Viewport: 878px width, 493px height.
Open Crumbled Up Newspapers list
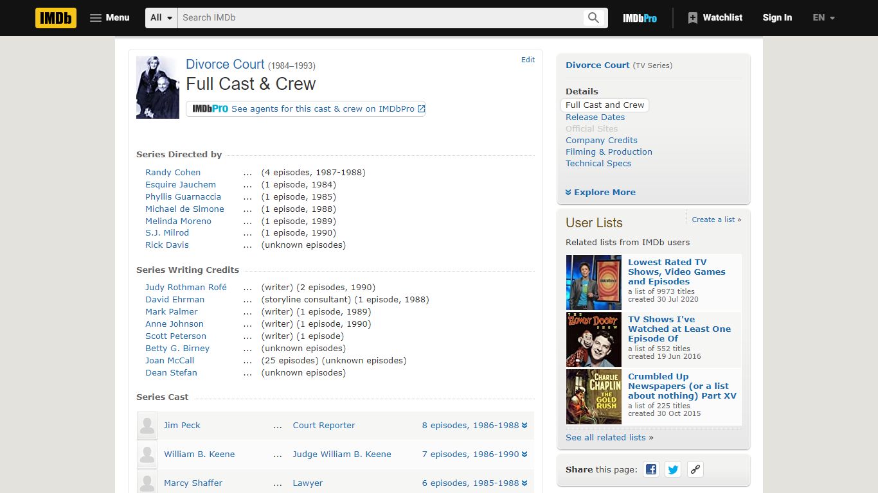[682, 386]
